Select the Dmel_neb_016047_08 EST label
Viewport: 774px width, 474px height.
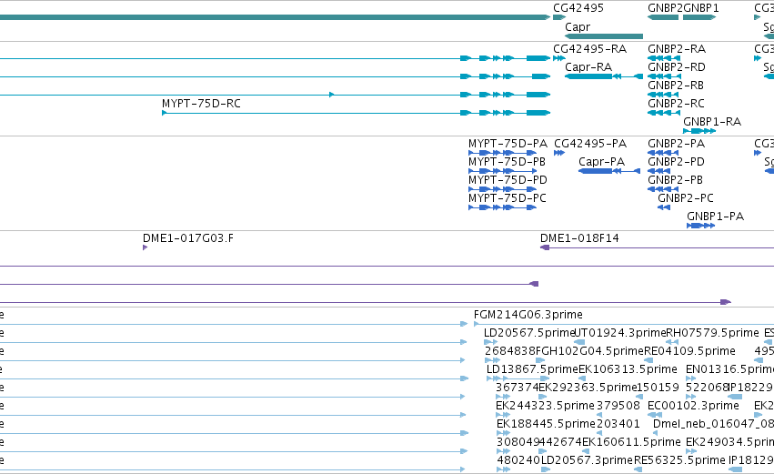pos(713,424)
